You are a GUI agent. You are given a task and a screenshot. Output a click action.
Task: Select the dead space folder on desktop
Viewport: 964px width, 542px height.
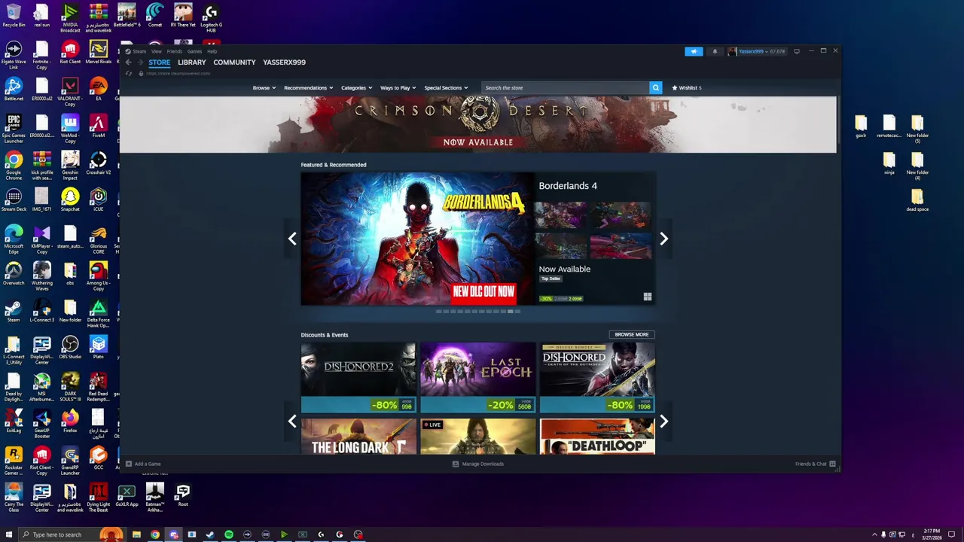pyautogui.click(x=917, y=200)
